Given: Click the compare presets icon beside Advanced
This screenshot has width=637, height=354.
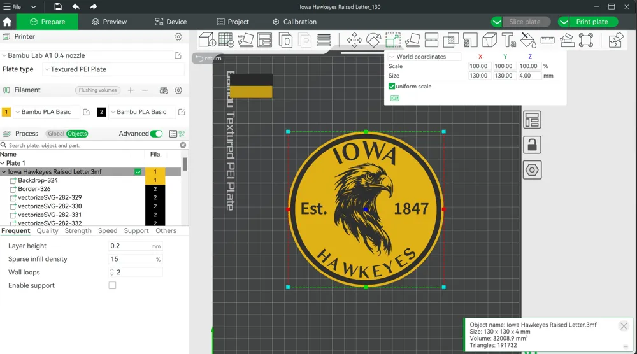Looking at the screenshot, I should (182, 134).
